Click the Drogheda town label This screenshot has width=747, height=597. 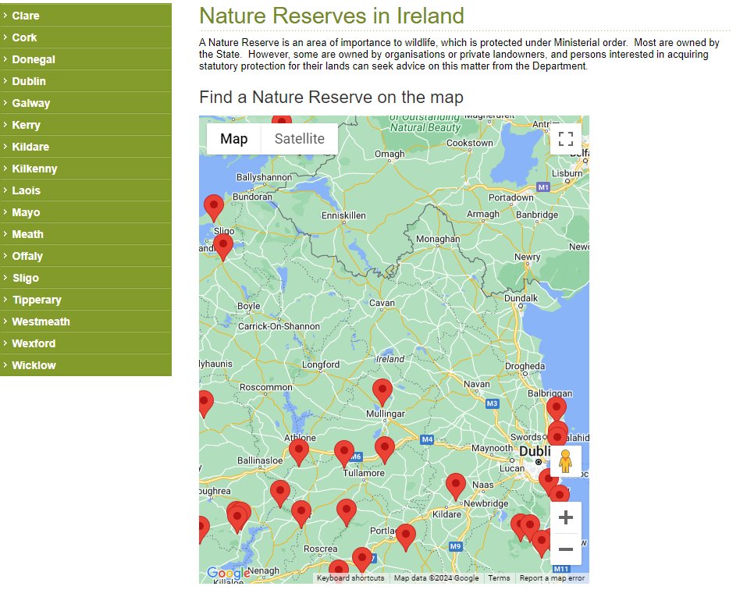(x=525, y=367)
